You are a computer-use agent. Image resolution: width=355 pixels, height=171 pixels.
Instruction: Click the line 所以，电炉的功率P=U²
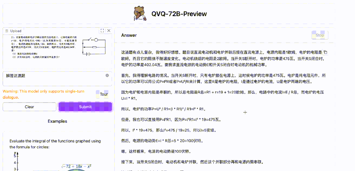(163, 109)
